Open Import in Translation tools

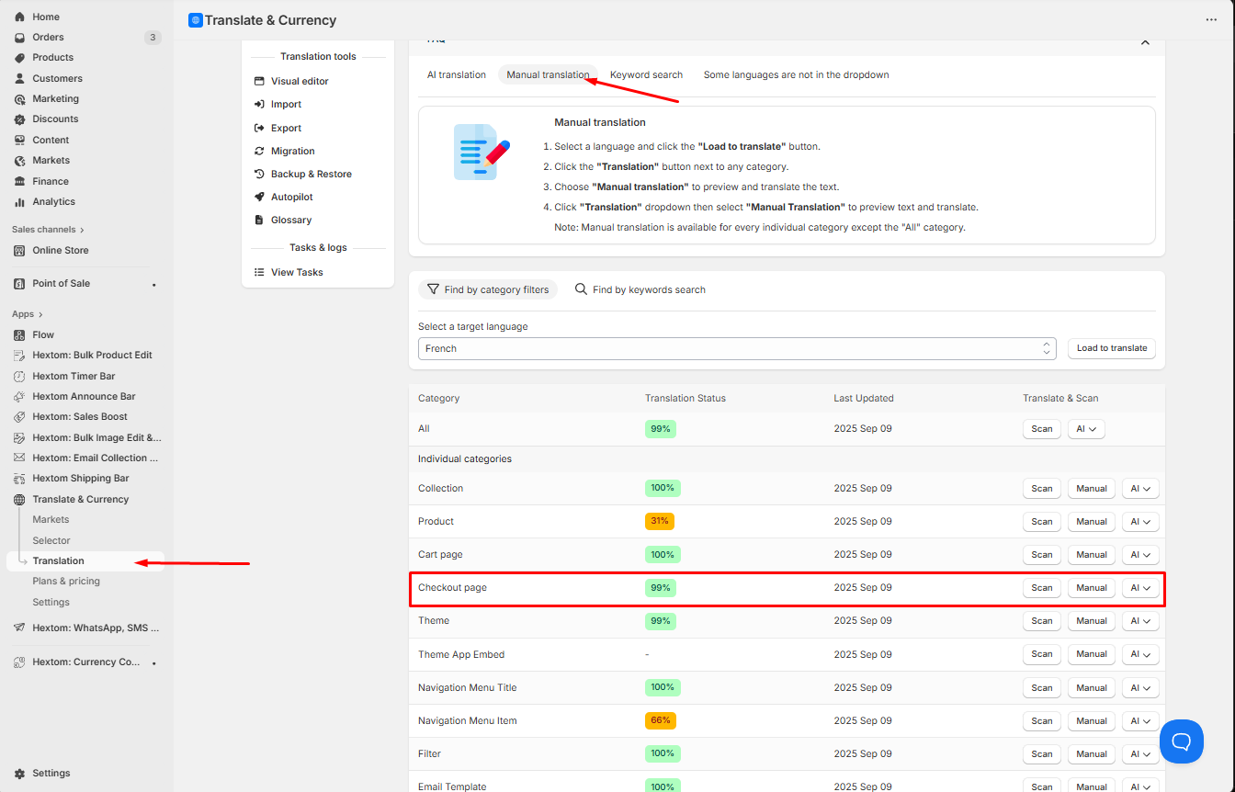click(x=286, y=105)
